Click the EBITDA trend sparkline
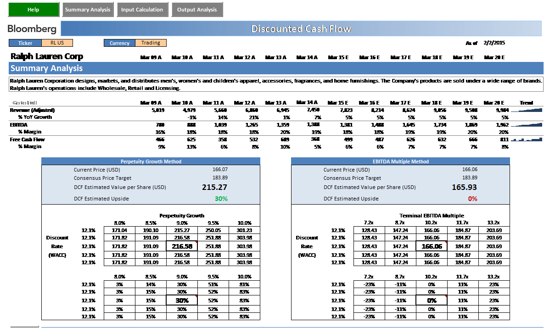The image size is (544, 328). [526, 125]
